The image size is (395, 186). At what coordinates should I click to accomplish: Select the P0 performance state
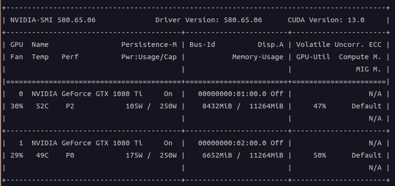(x=70, y=155)
